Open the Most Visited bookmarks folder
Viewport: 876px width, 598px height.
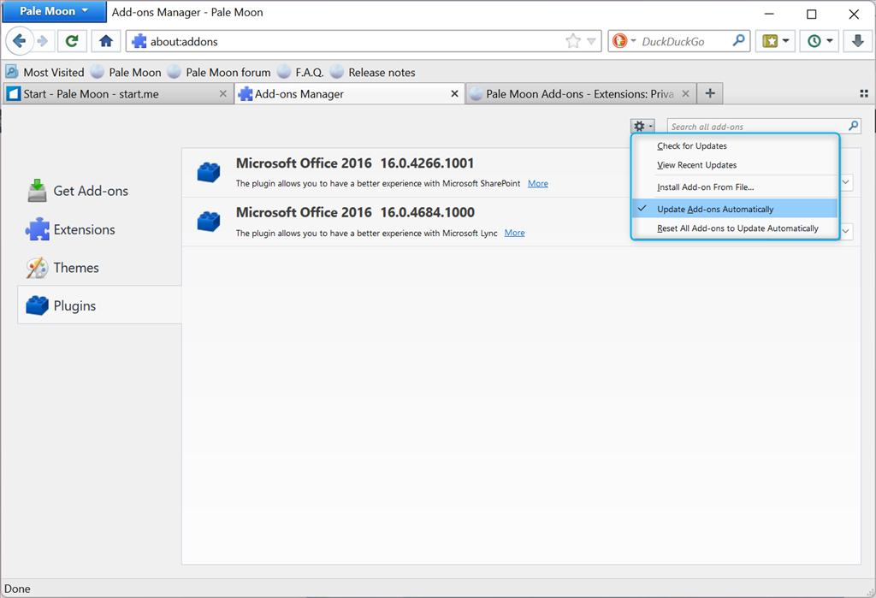(44, 72)
